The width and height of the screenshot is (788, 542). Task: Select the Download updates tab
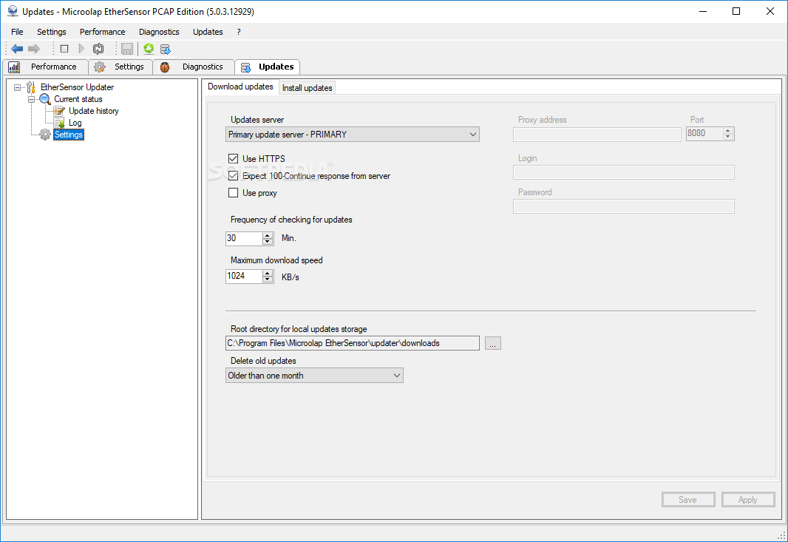240,87
